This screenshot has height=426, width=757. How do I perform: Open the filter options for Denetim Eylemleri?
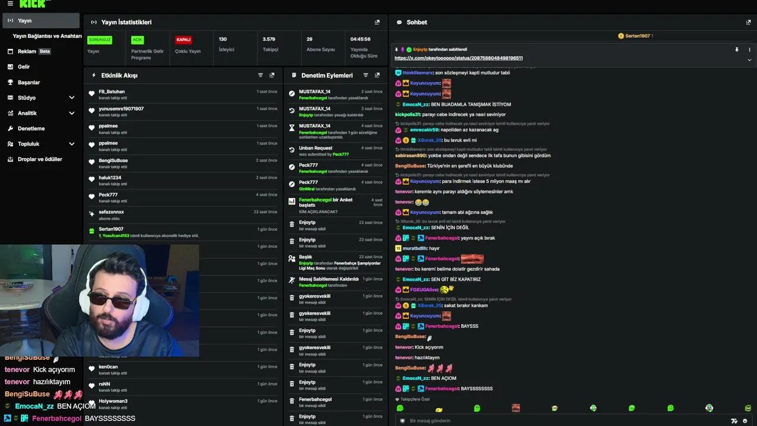coord(365,75)
